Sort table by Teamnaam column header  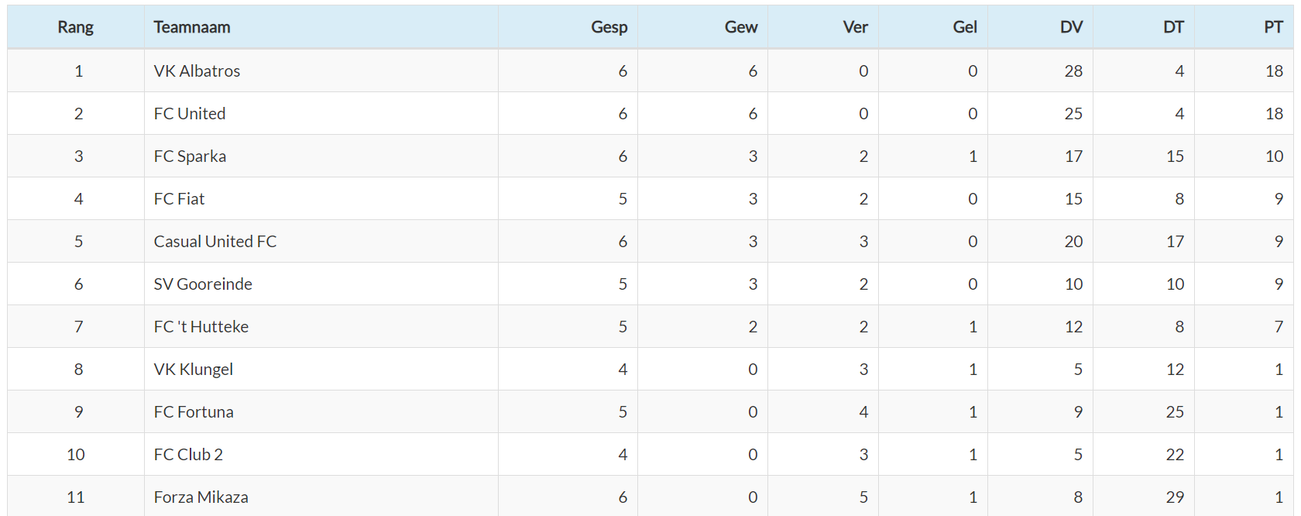click(192, 27)
